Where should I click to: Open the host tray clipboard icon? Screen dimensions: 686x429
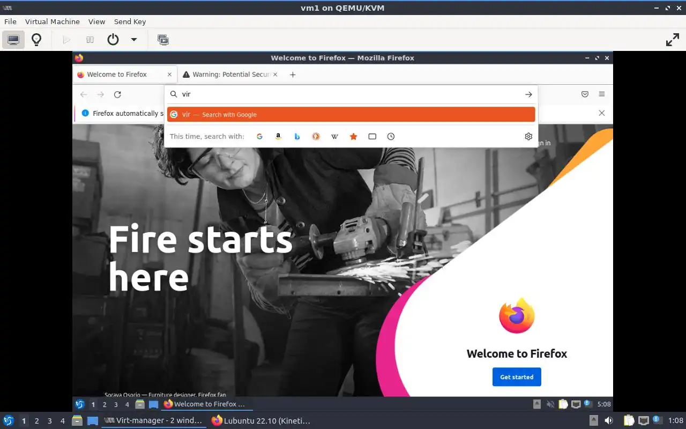(629, 421)
